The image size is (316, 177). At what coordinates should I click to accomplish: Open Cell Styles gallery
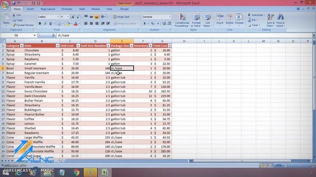207,20
